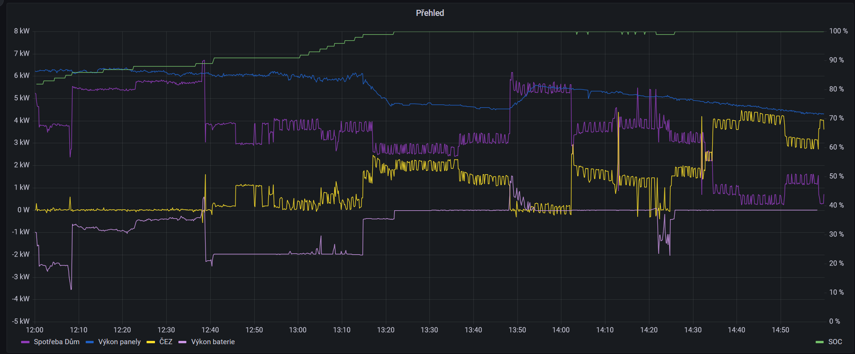Image resolution: width=855 pixels, height=354 pixels.
Task: Click the yellow ČEZ color swatch
Action: (x=151, y=342)
